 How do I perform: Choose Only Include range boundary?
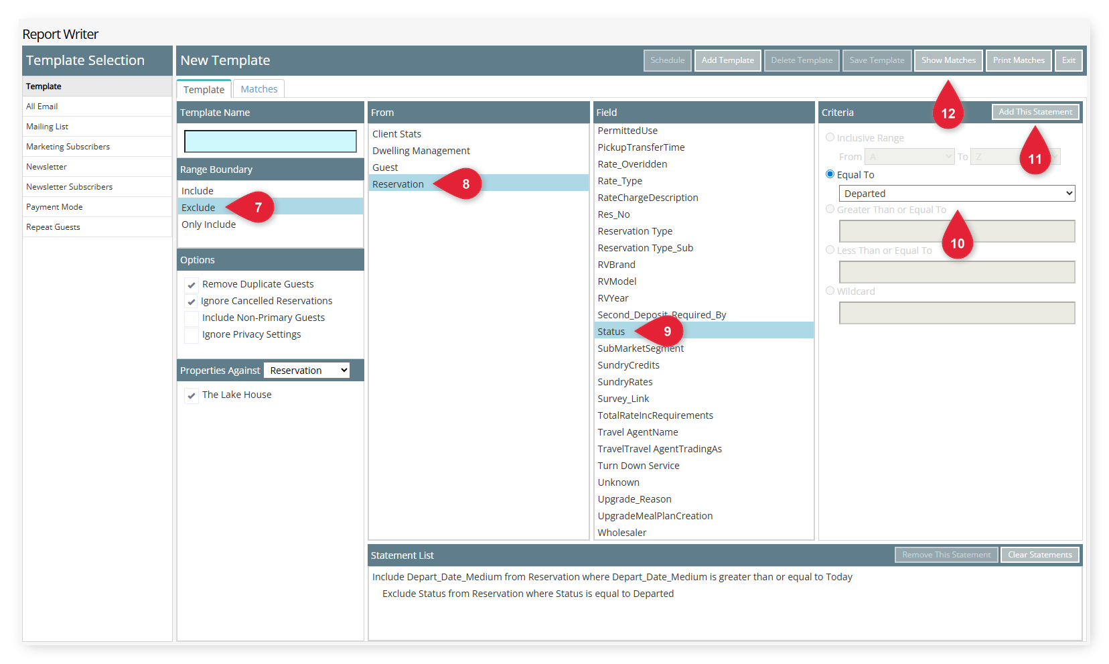pyautogui.click(x=271, y=224)
